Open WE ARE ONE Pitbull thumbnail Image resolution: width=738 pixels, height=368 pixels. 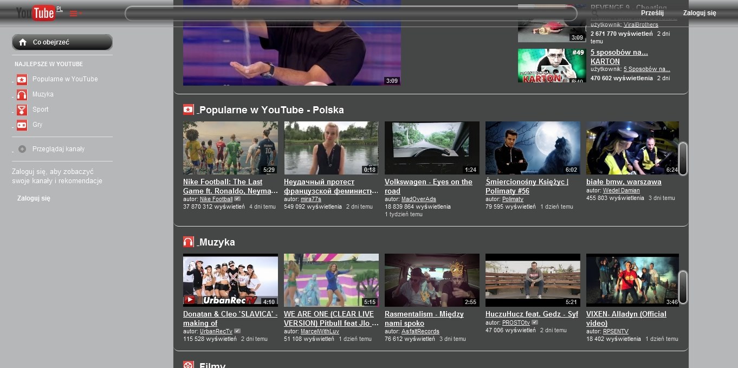(331, 280)
